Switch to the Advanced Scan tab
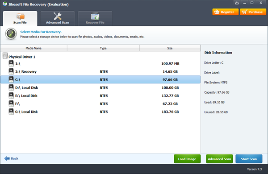The width and height of the screenshot is (268, 174). tap(58, 18)
